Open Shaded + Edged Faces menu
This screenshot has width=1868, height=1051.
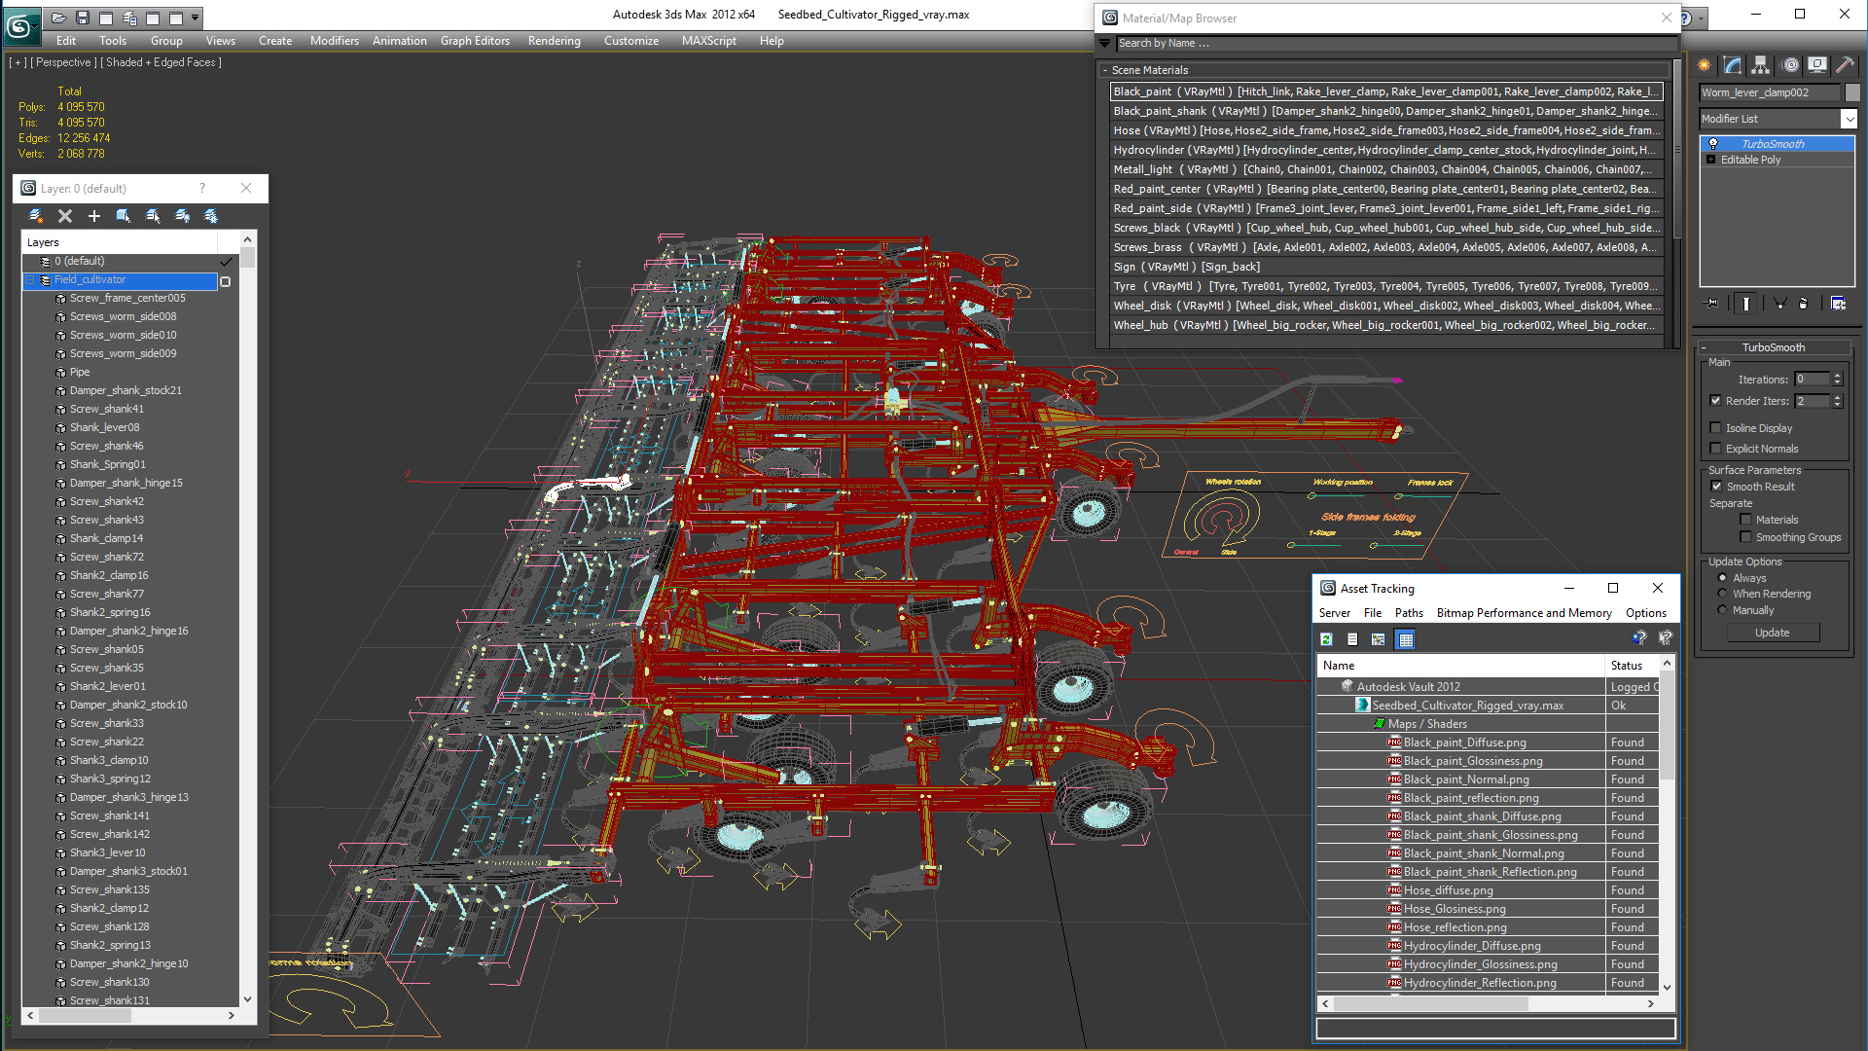point(161,62)
